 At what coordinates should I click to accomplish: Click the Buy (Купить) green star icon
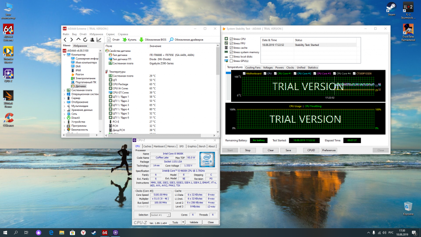coord(124,40)
